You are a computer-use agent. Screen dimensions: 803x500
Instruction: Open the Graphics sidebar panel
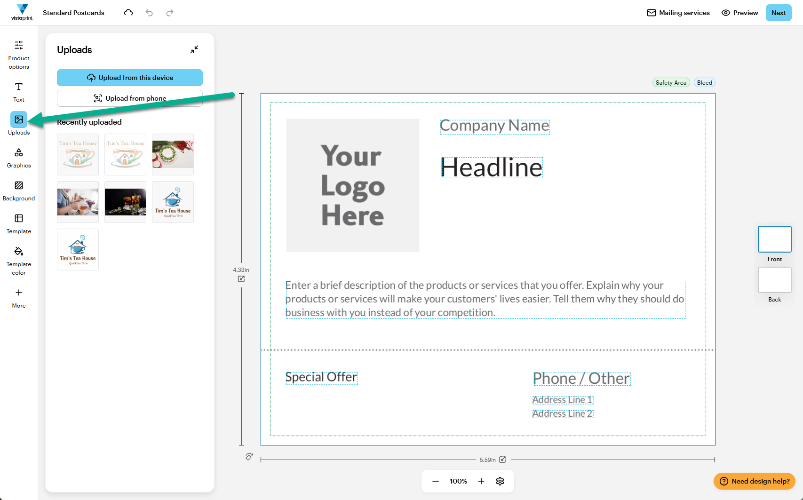19,158
